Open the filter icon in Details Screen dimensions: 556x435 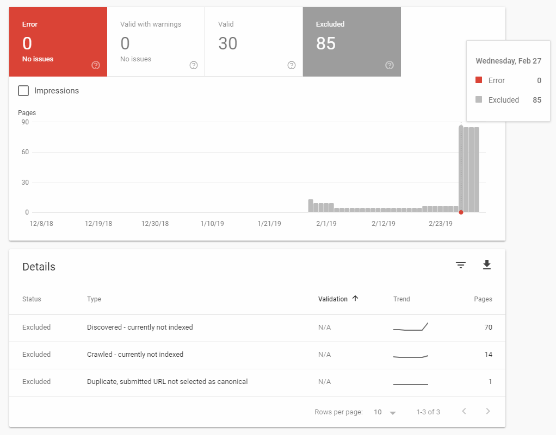pos(461,265)
